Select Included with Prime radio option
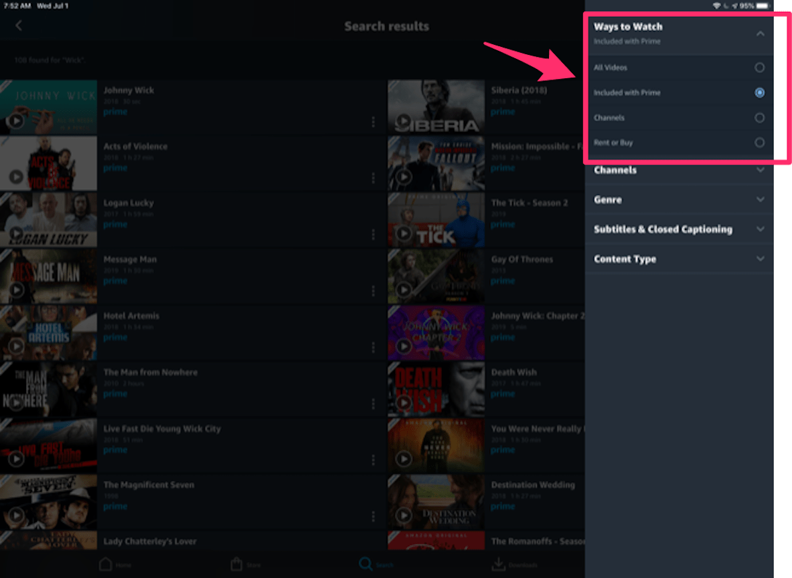The height and width of the screenshot is (578, 792). [x=759, y=93]
